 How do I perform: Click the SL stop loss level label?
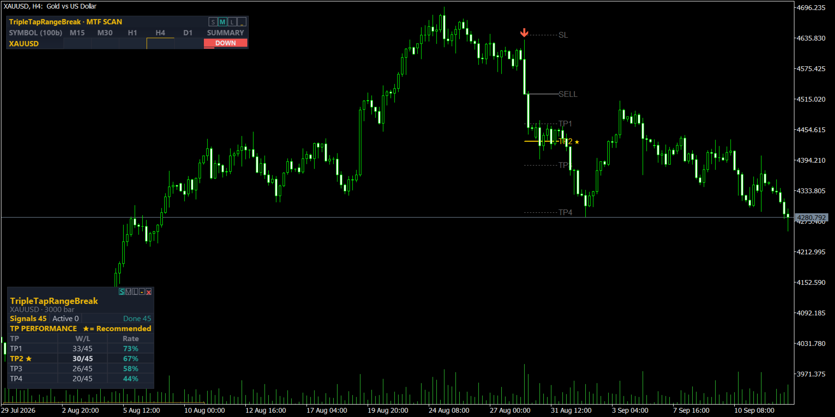(x=563, y=35)
